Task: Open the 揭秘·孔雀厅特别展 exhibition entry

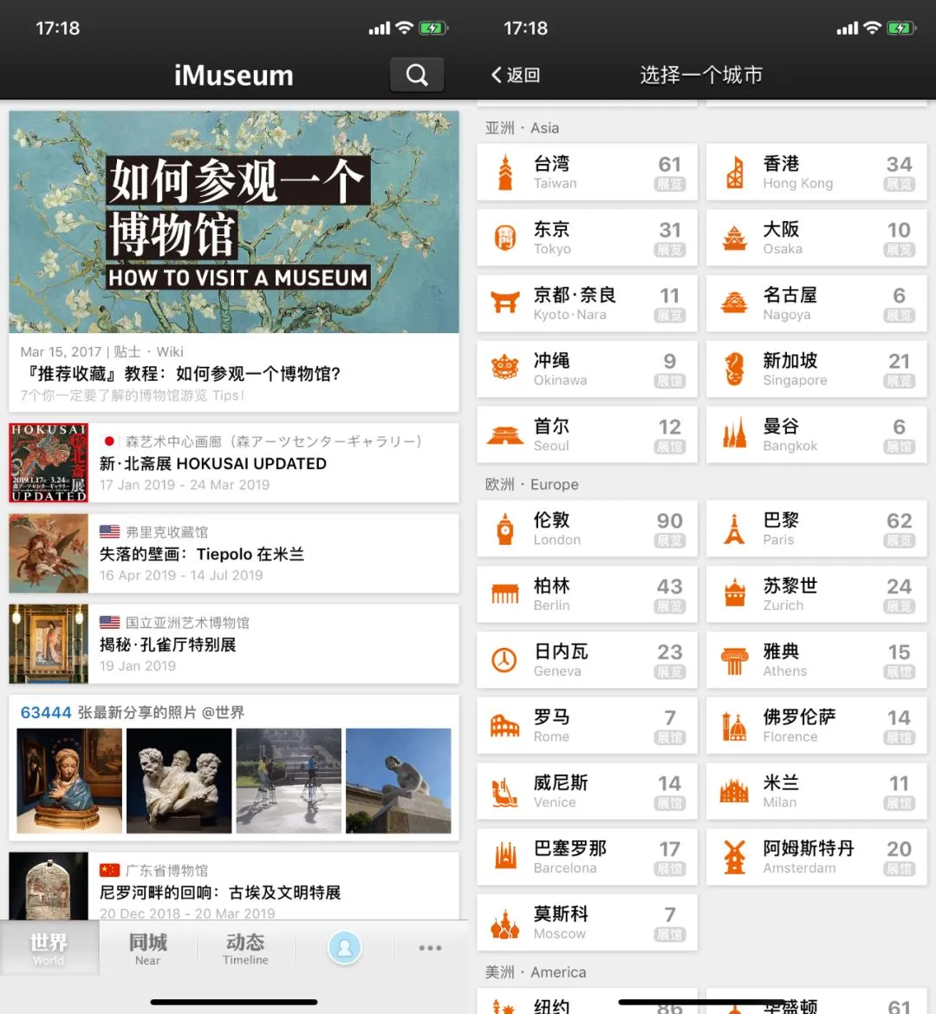Action: coord(234,644)
